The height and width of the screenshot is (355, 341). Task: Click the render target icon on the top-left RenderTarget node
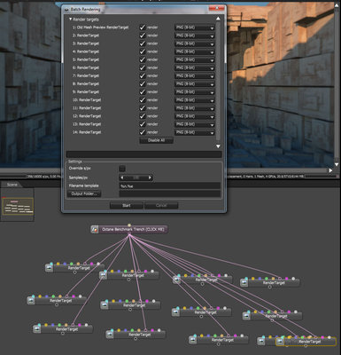pyautogui.click(x=49, y=268)
